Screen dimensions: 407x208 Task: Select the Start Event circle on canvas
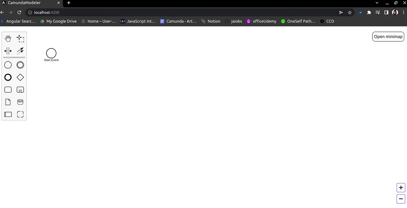tap(51, 53)
